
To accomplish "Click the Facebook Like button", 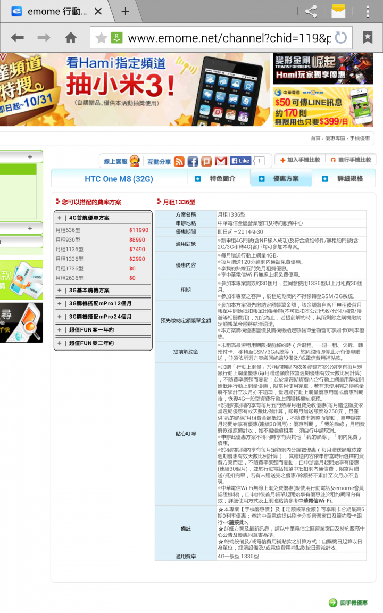I will pos(240,161).
